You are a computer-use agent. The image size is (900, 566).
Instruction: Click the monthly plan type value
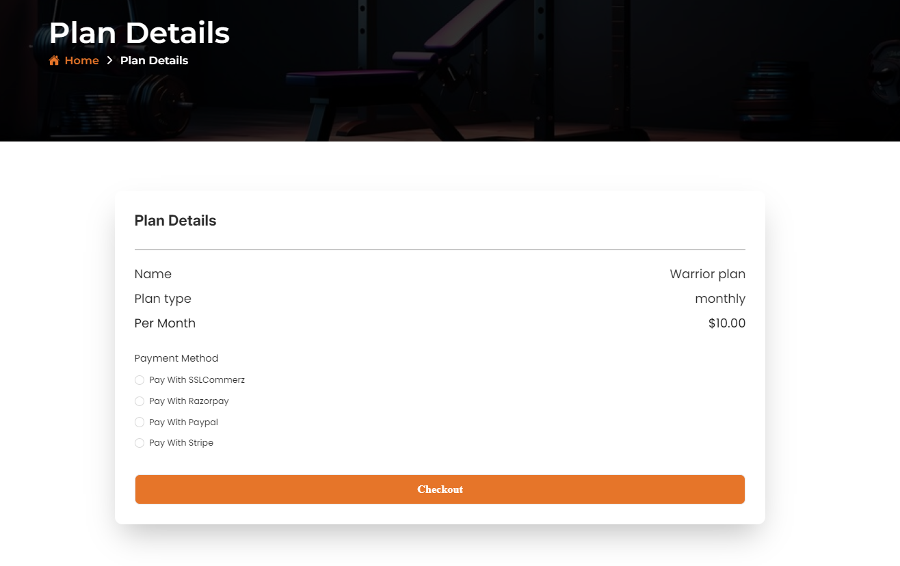tap(720, 298)
